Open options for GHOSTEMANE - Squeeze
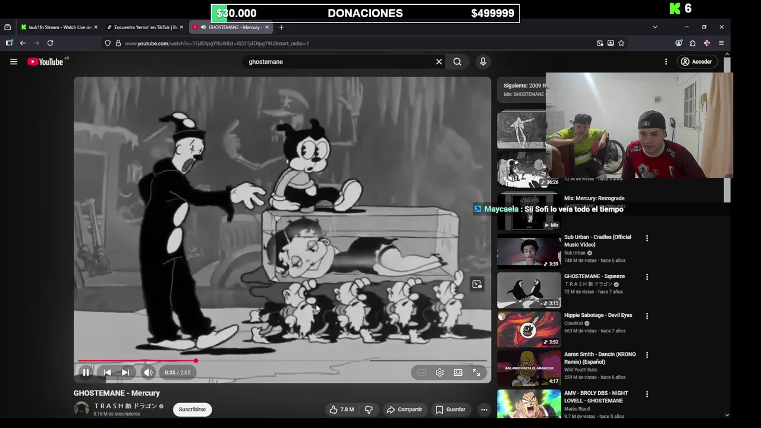761x428 pixels. [x=647, y=277]
